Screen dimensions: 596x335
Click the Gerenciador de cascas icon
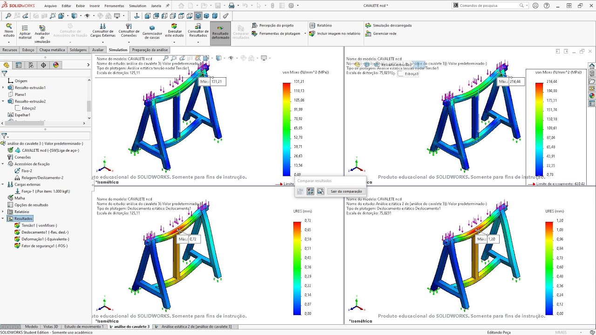point(152,32)
